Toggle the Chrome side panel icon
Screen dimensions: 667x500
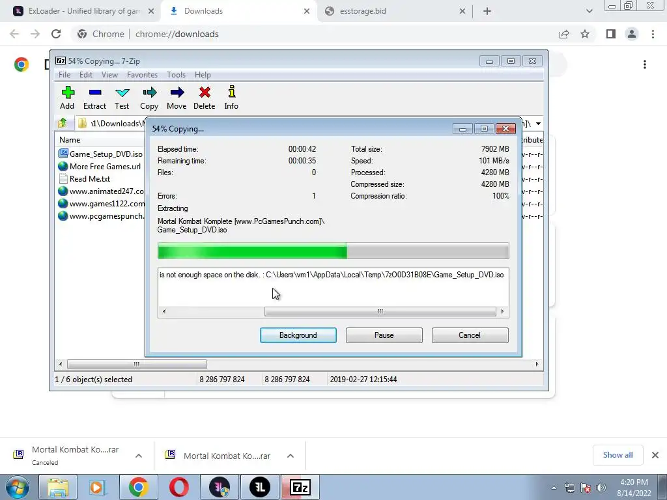coord(611,34)
